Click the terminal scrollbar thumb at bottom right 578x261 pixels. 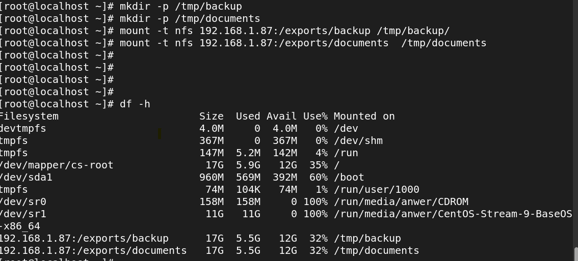click(576, 255)
